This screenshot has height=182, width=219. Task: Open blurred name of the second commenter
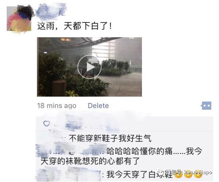70,150
